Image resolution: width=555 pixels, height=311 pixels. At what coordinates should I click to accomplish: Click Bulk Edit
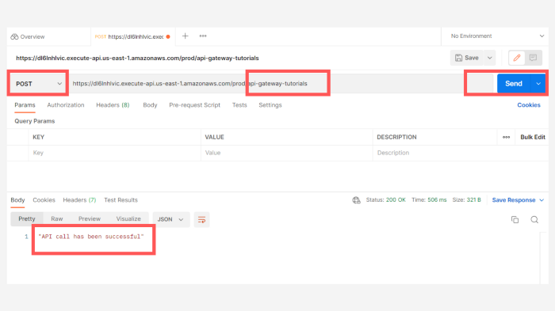[533, 137]
